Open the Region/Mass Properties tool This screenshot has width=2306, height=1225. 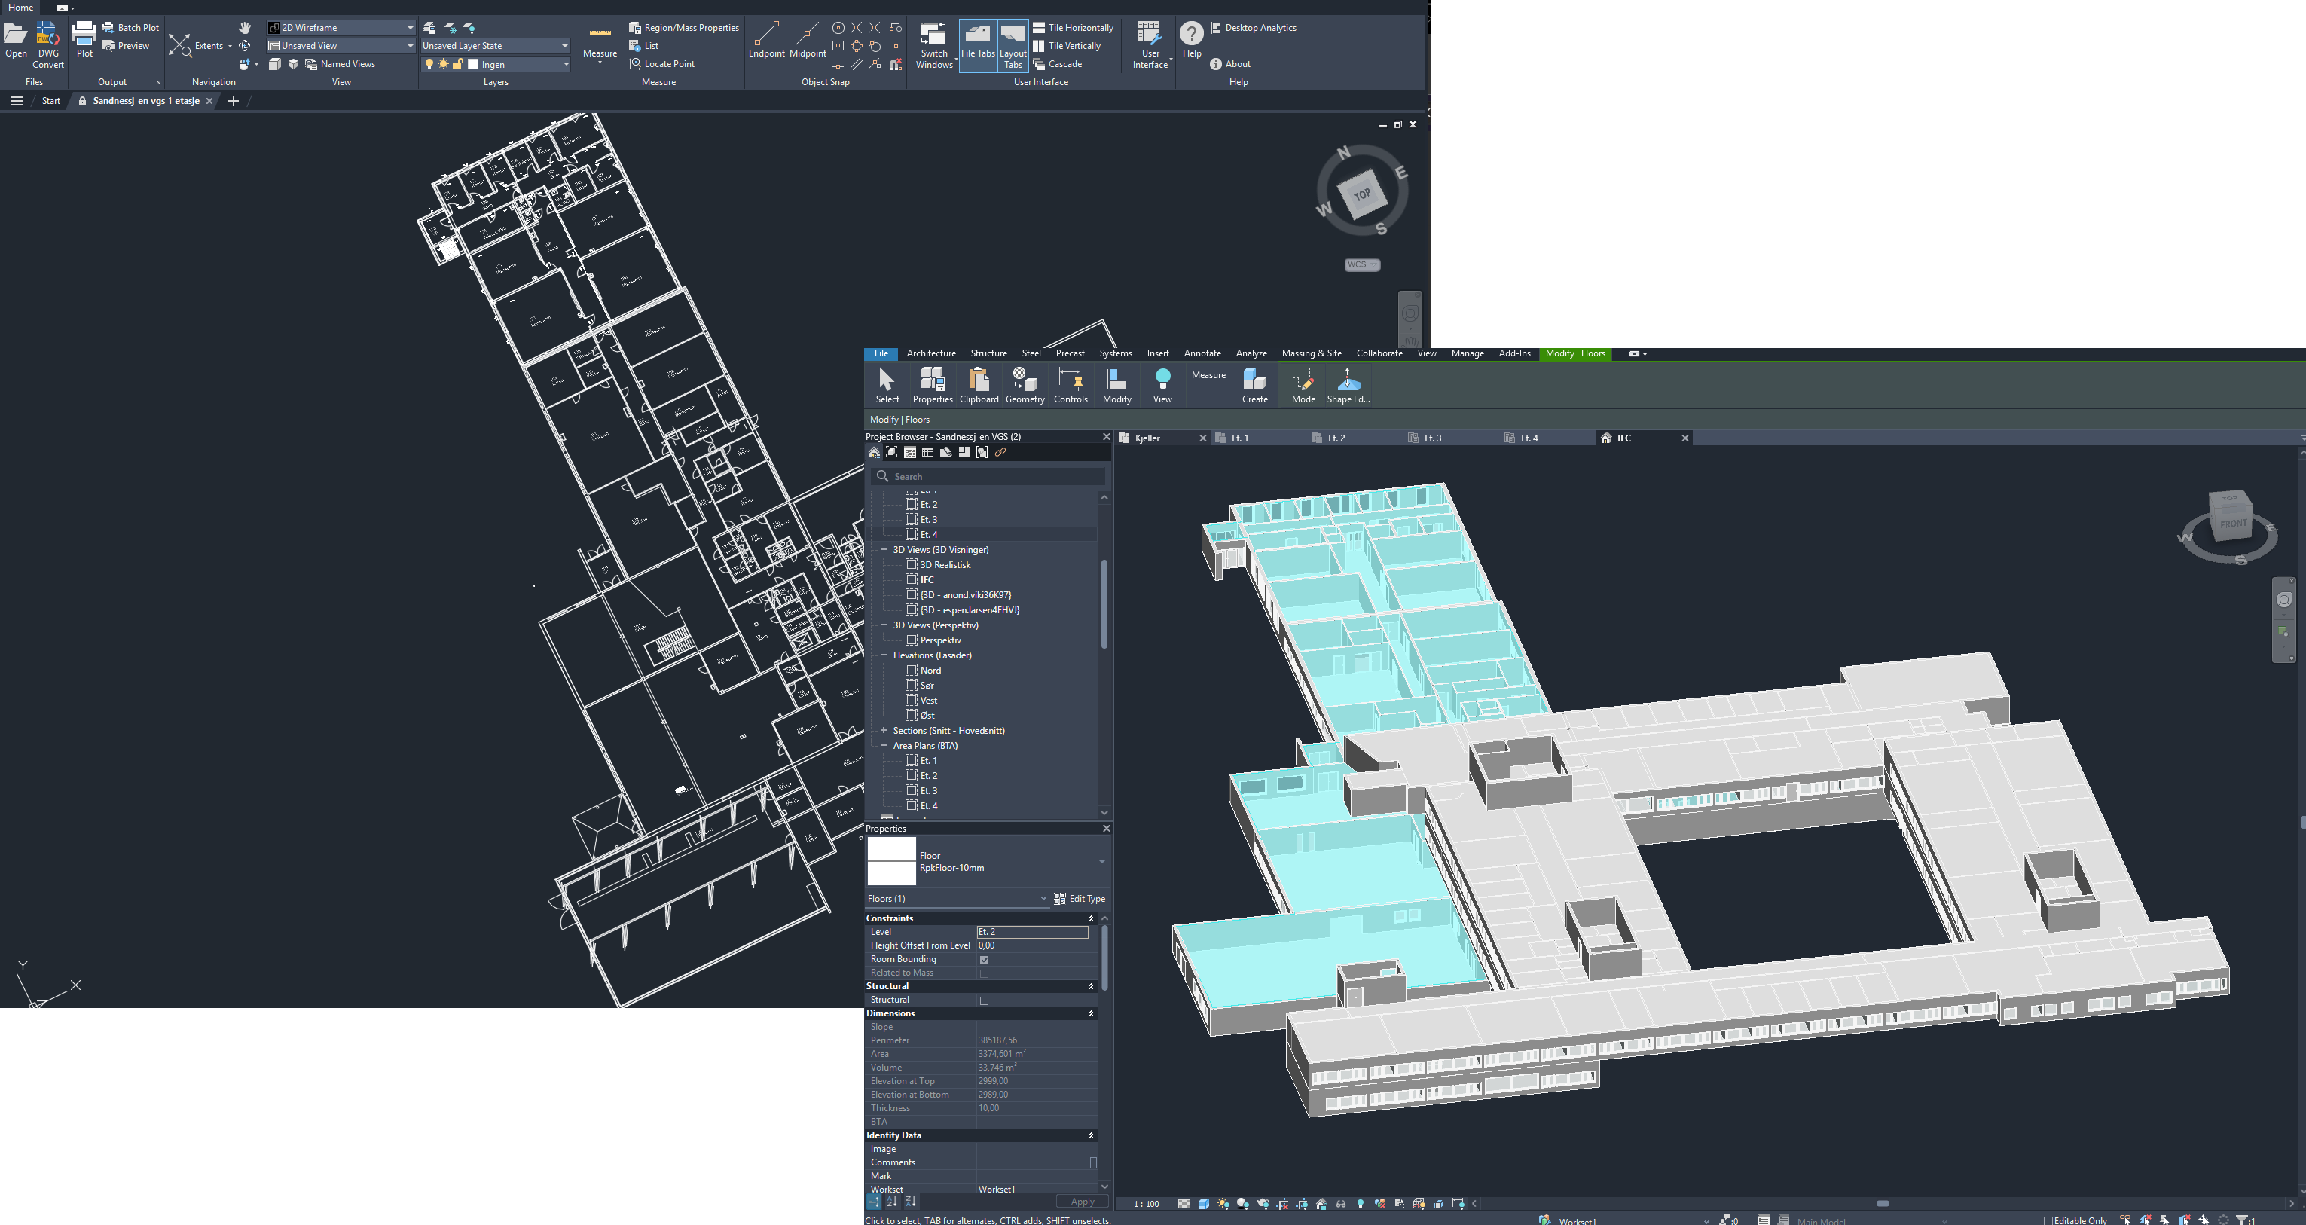(685, 28)
